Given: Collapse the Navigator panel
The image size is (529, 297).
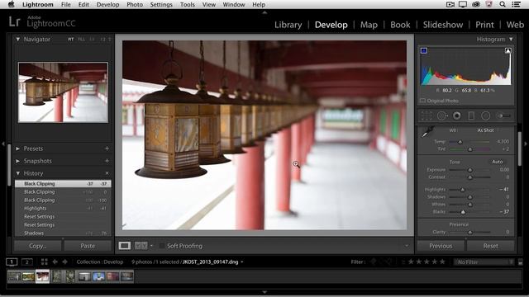Looking at the screenshot, I should (x=18, y=39).
